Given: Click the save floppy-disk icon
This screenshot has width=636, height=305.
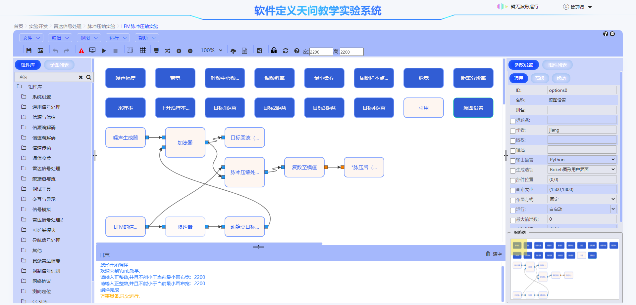Looking at the screenshot, I should [x=29, y=51].
